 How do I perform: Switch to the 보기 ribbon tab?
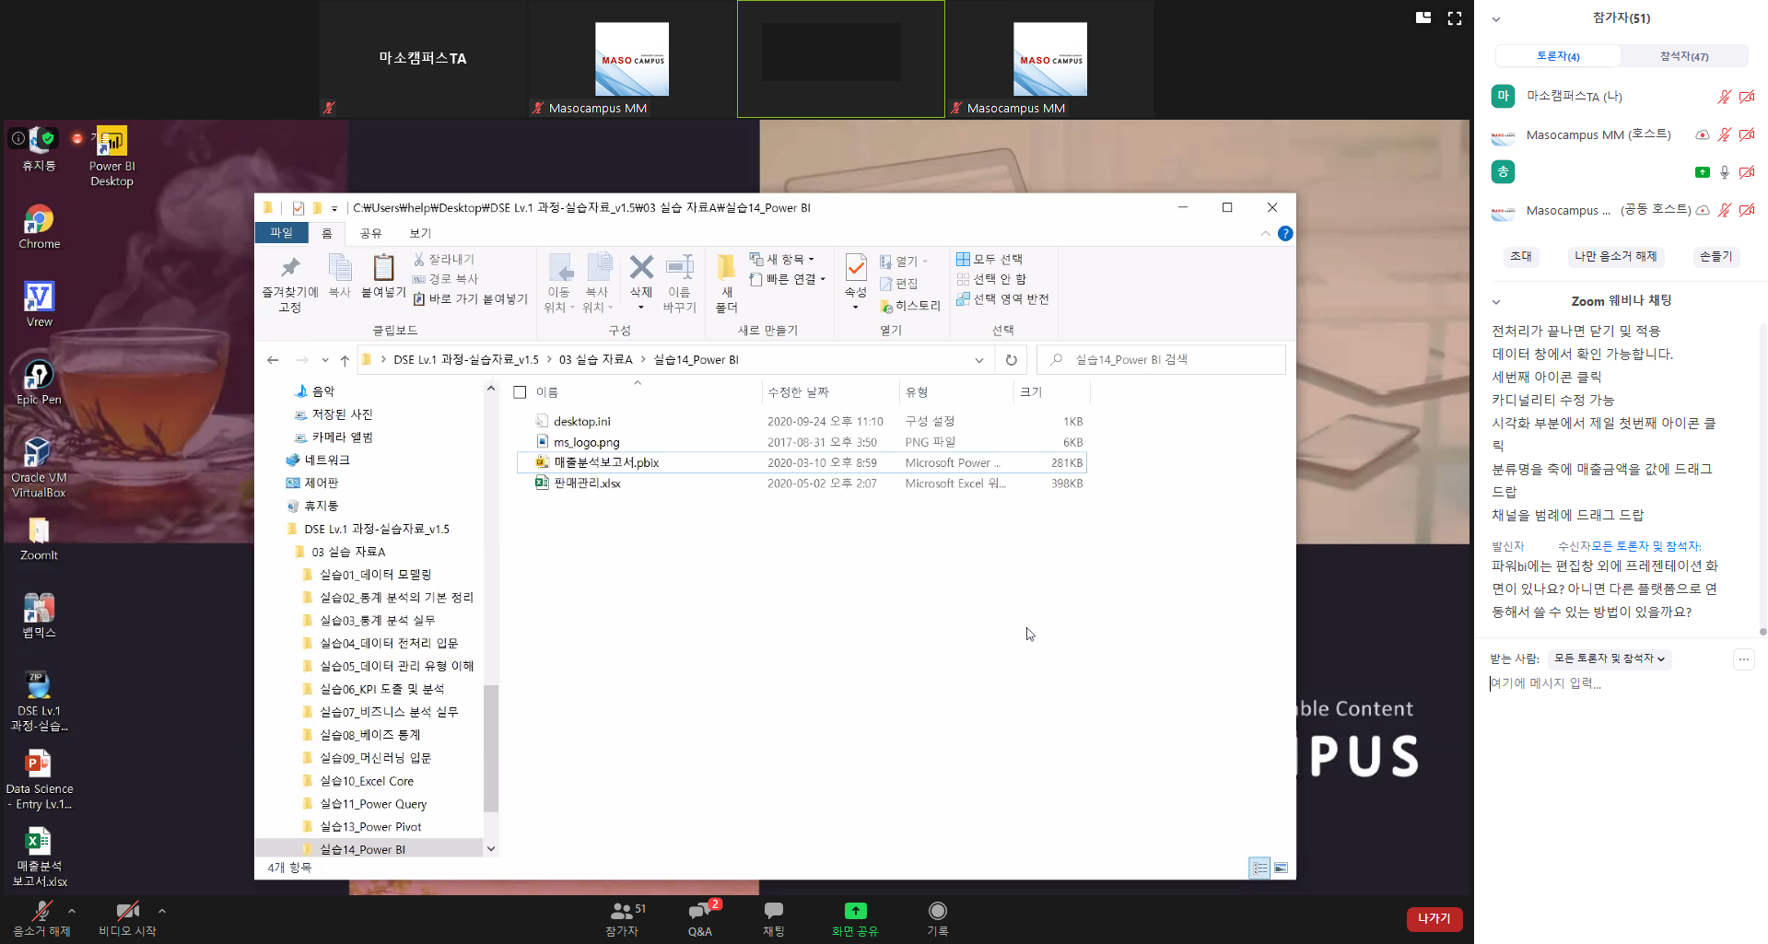click(x=420, y=233)
